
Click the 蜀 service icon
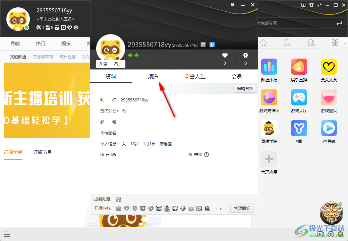(159, 209)
